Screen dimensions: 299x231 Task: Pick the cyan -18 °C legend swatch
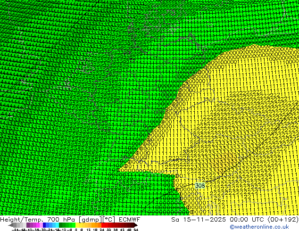pyautogui.click(x=58, y=225)
